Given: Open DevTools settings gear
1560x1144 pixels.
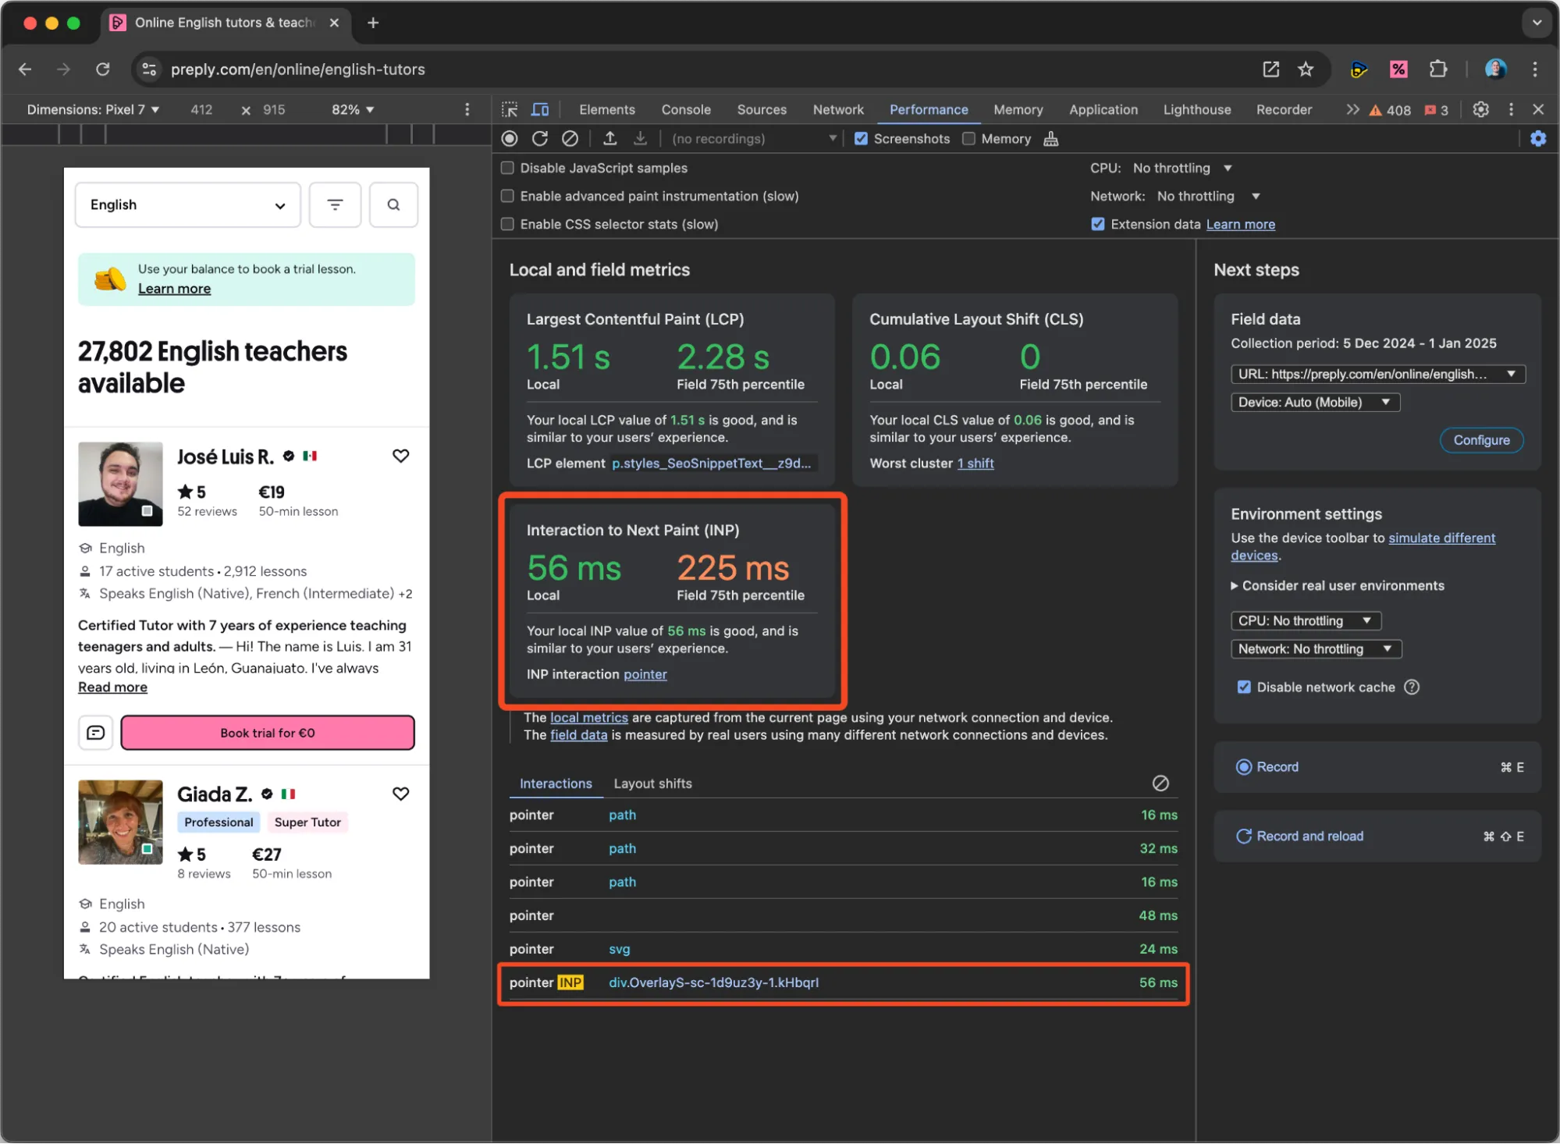Looking at the screenshot, I should (1480, 110).
